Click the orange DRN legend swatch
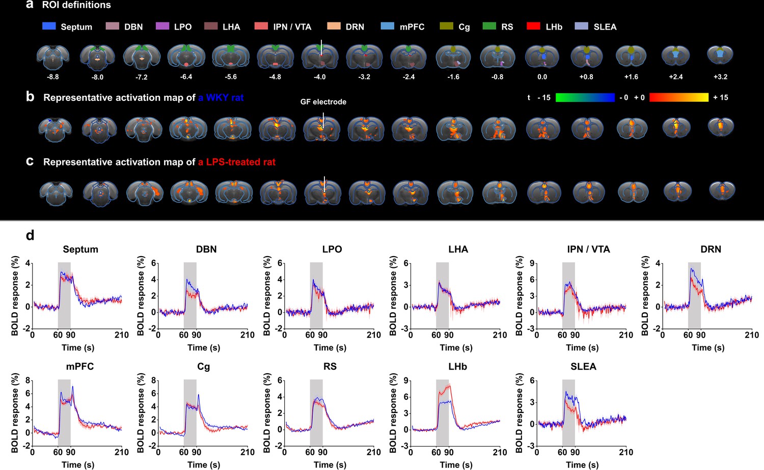Image resolution: width=764 pixels, height=470 pixels. (x=334, y=26)
